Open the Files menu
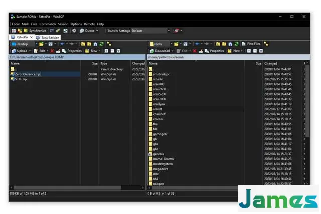Screen dimensions: 321x214 [x=34, y=24]
